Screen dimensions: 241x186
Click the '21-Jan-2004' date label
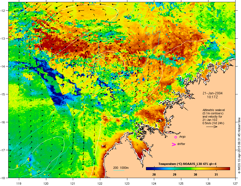[213, 93]
